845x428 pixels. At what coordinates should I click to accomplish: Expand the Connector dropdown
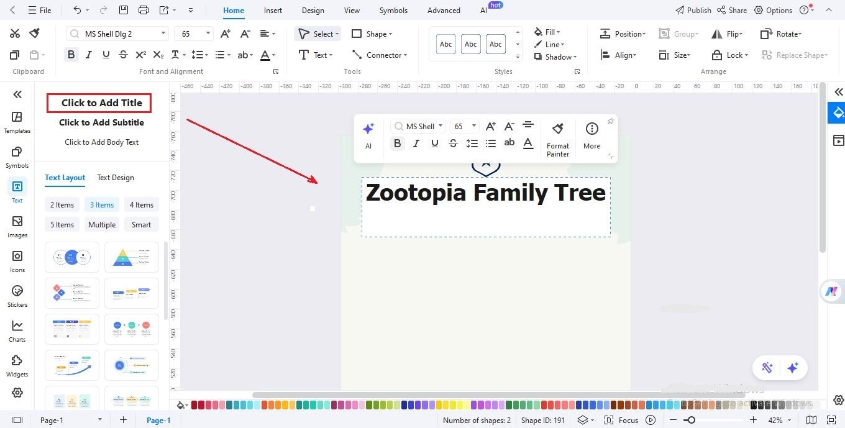point(405,55)
